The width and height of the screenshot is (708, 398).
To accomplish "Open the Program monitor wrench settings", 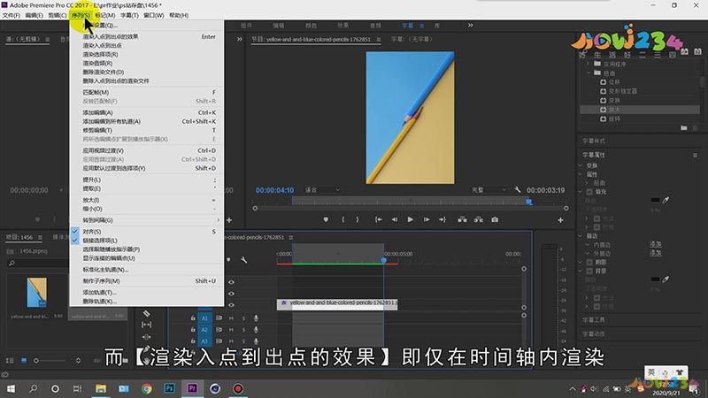I will (x=518, y=190).
